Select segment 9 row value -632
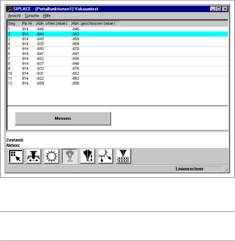This screenshot has width=235, height=241. pyautogui.click(x=118, y=68)
